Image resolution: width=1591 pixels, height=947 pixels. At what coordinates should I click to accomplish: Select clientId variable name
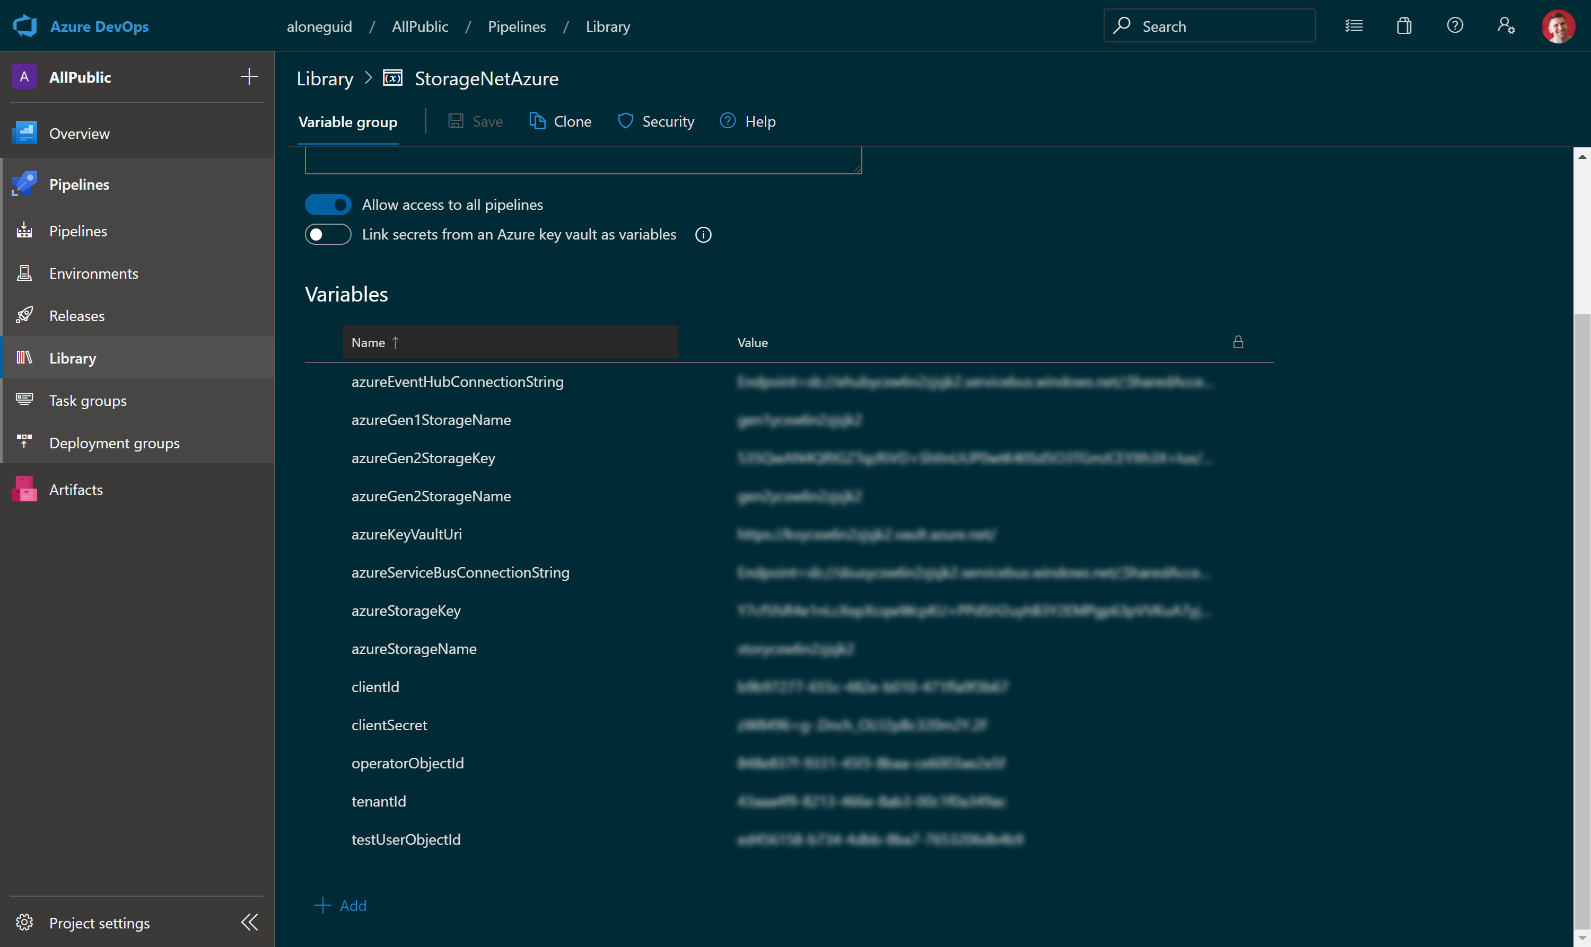point(375,687)
